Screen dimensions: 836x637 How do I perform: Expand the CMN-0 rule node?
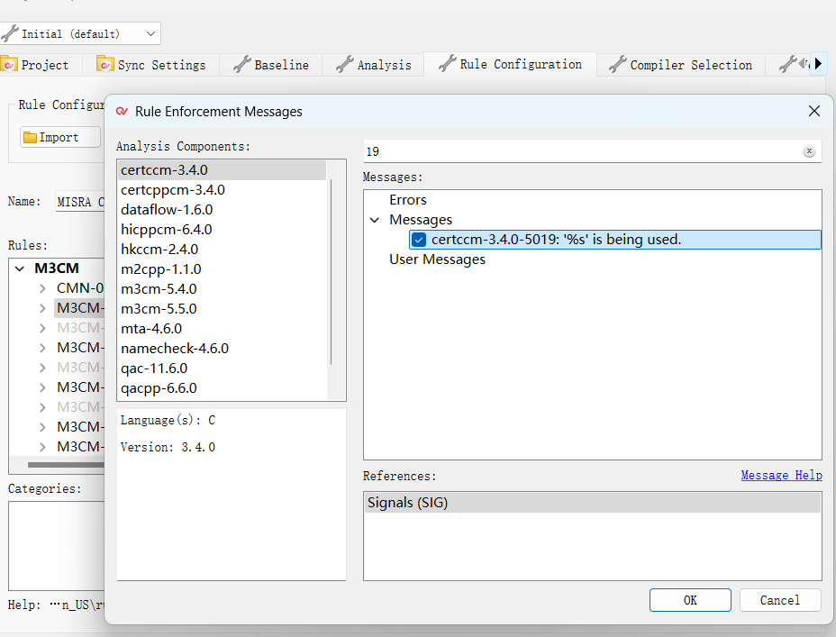(42, 288)
